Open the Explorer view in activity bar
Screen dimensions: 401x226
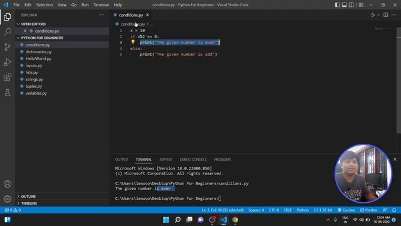[x=8, y=17]
